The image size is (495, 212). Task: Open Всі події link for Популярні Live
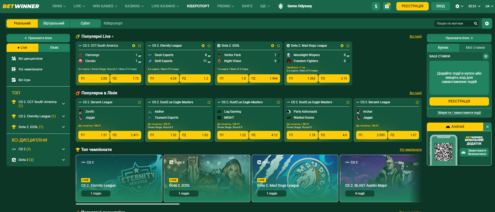coord(416,37)
